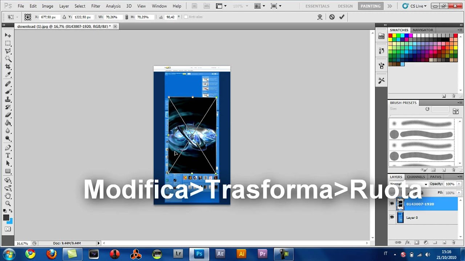Viewport: 465px width, 261px height.
Task: Open the Opacity slider arrow
Action: (x=458, y=184)
